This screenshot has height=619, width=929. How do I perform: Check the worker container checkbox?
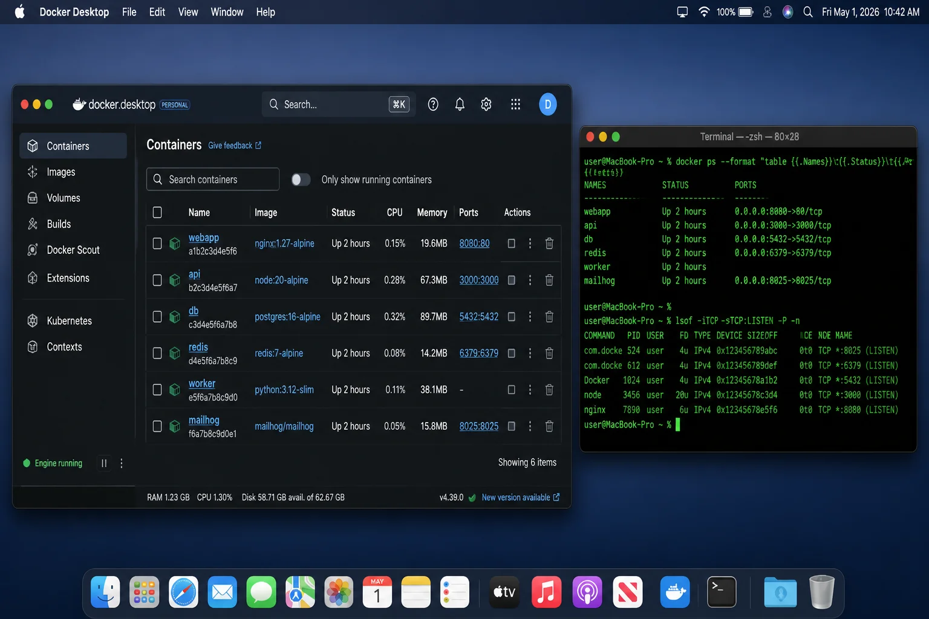(157, 390)
